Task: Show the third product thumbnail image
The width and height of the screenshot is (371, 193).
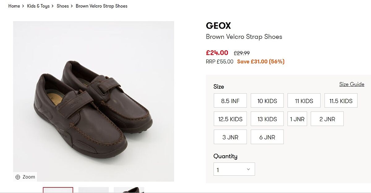Action: [129, 190]
